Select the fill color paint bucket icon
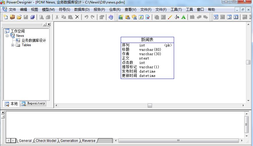 177,17
